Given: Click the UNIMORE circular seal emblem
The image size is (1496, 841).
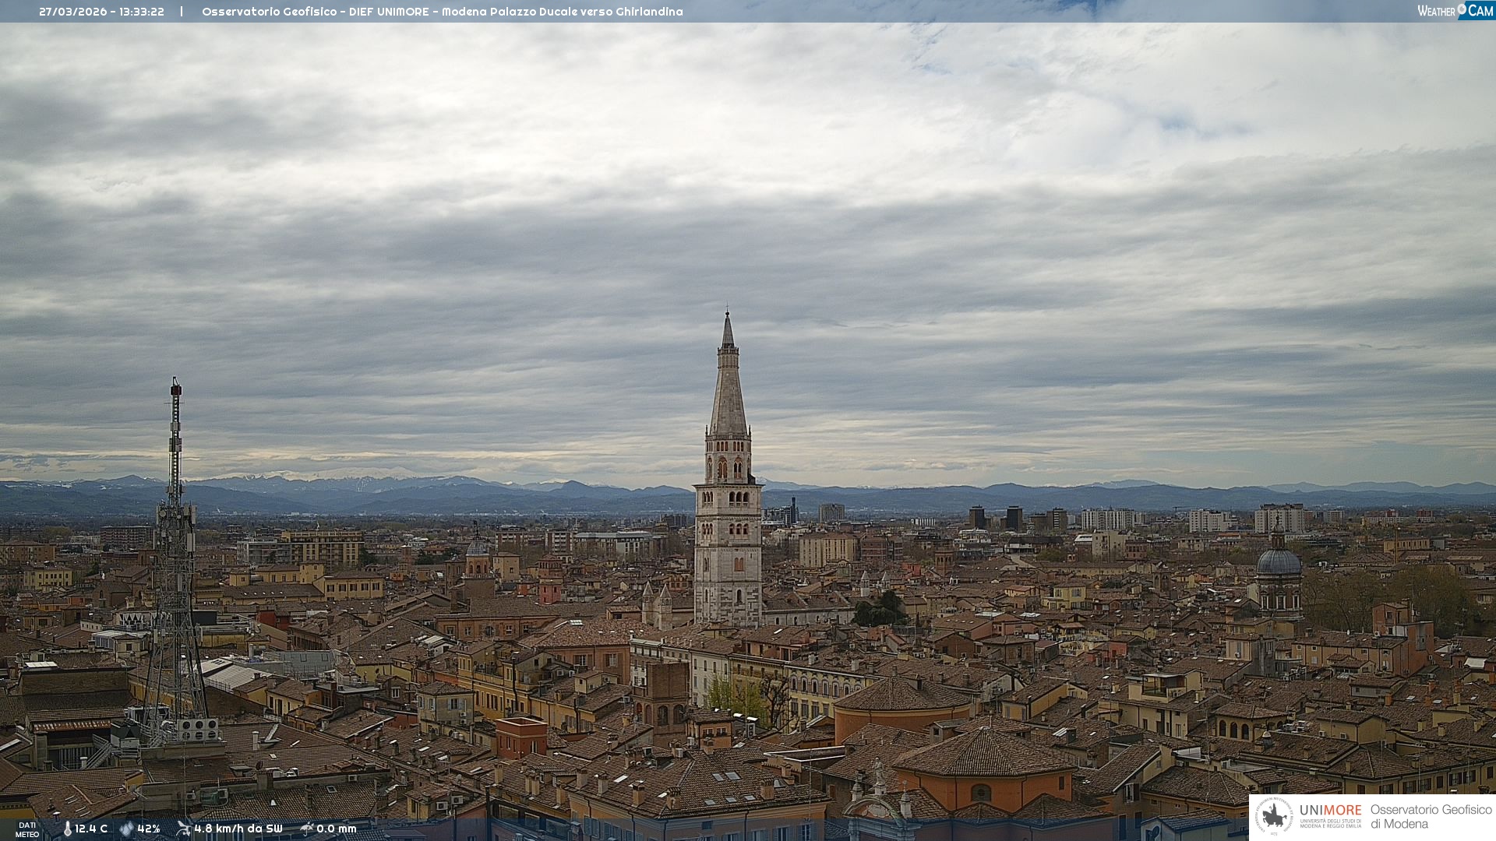Looking at the screenshot, I should tap(1274, 816).
